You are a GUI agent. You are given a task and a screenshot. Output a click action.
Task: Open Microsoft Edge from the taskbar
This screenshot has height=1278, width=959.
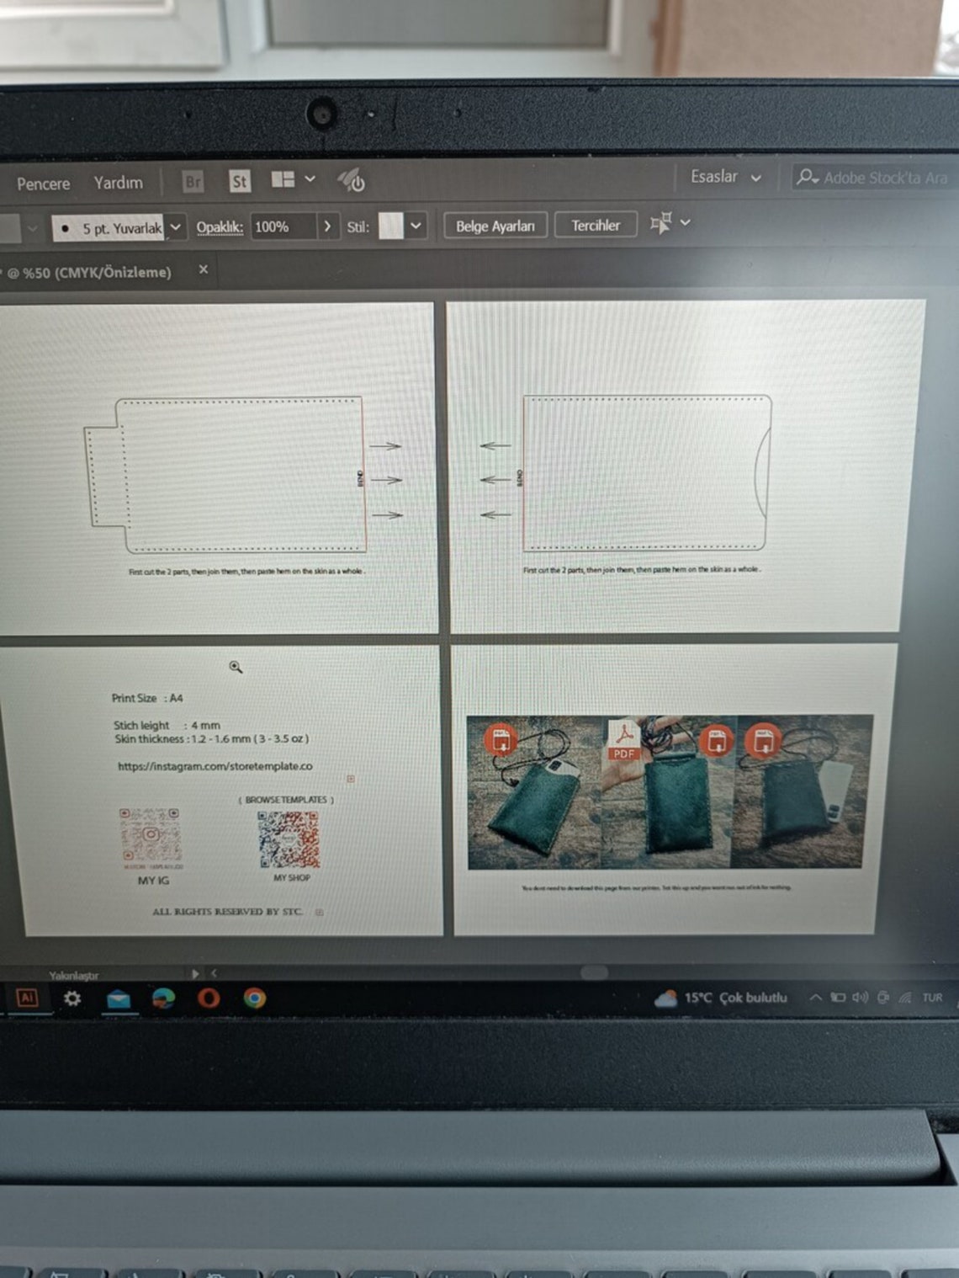click(x=163, y=998)
